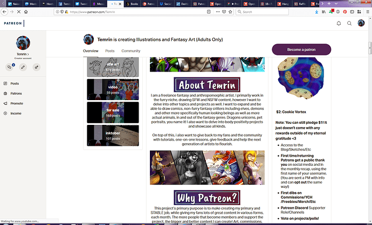Switch to the Posts tab
The width and height of the screenshot is (372, 225).
[x=110, y=51]
